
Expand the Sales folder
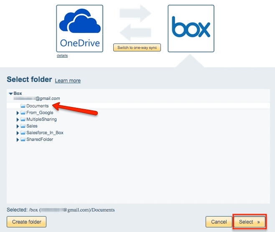(x=18, y=126)
